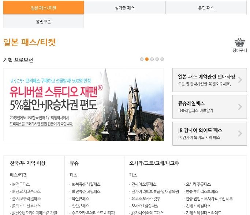This screenshot has height=215, width=250.
Task: Jump to the third promotion slide dot
Action: [x=152, y=59]
